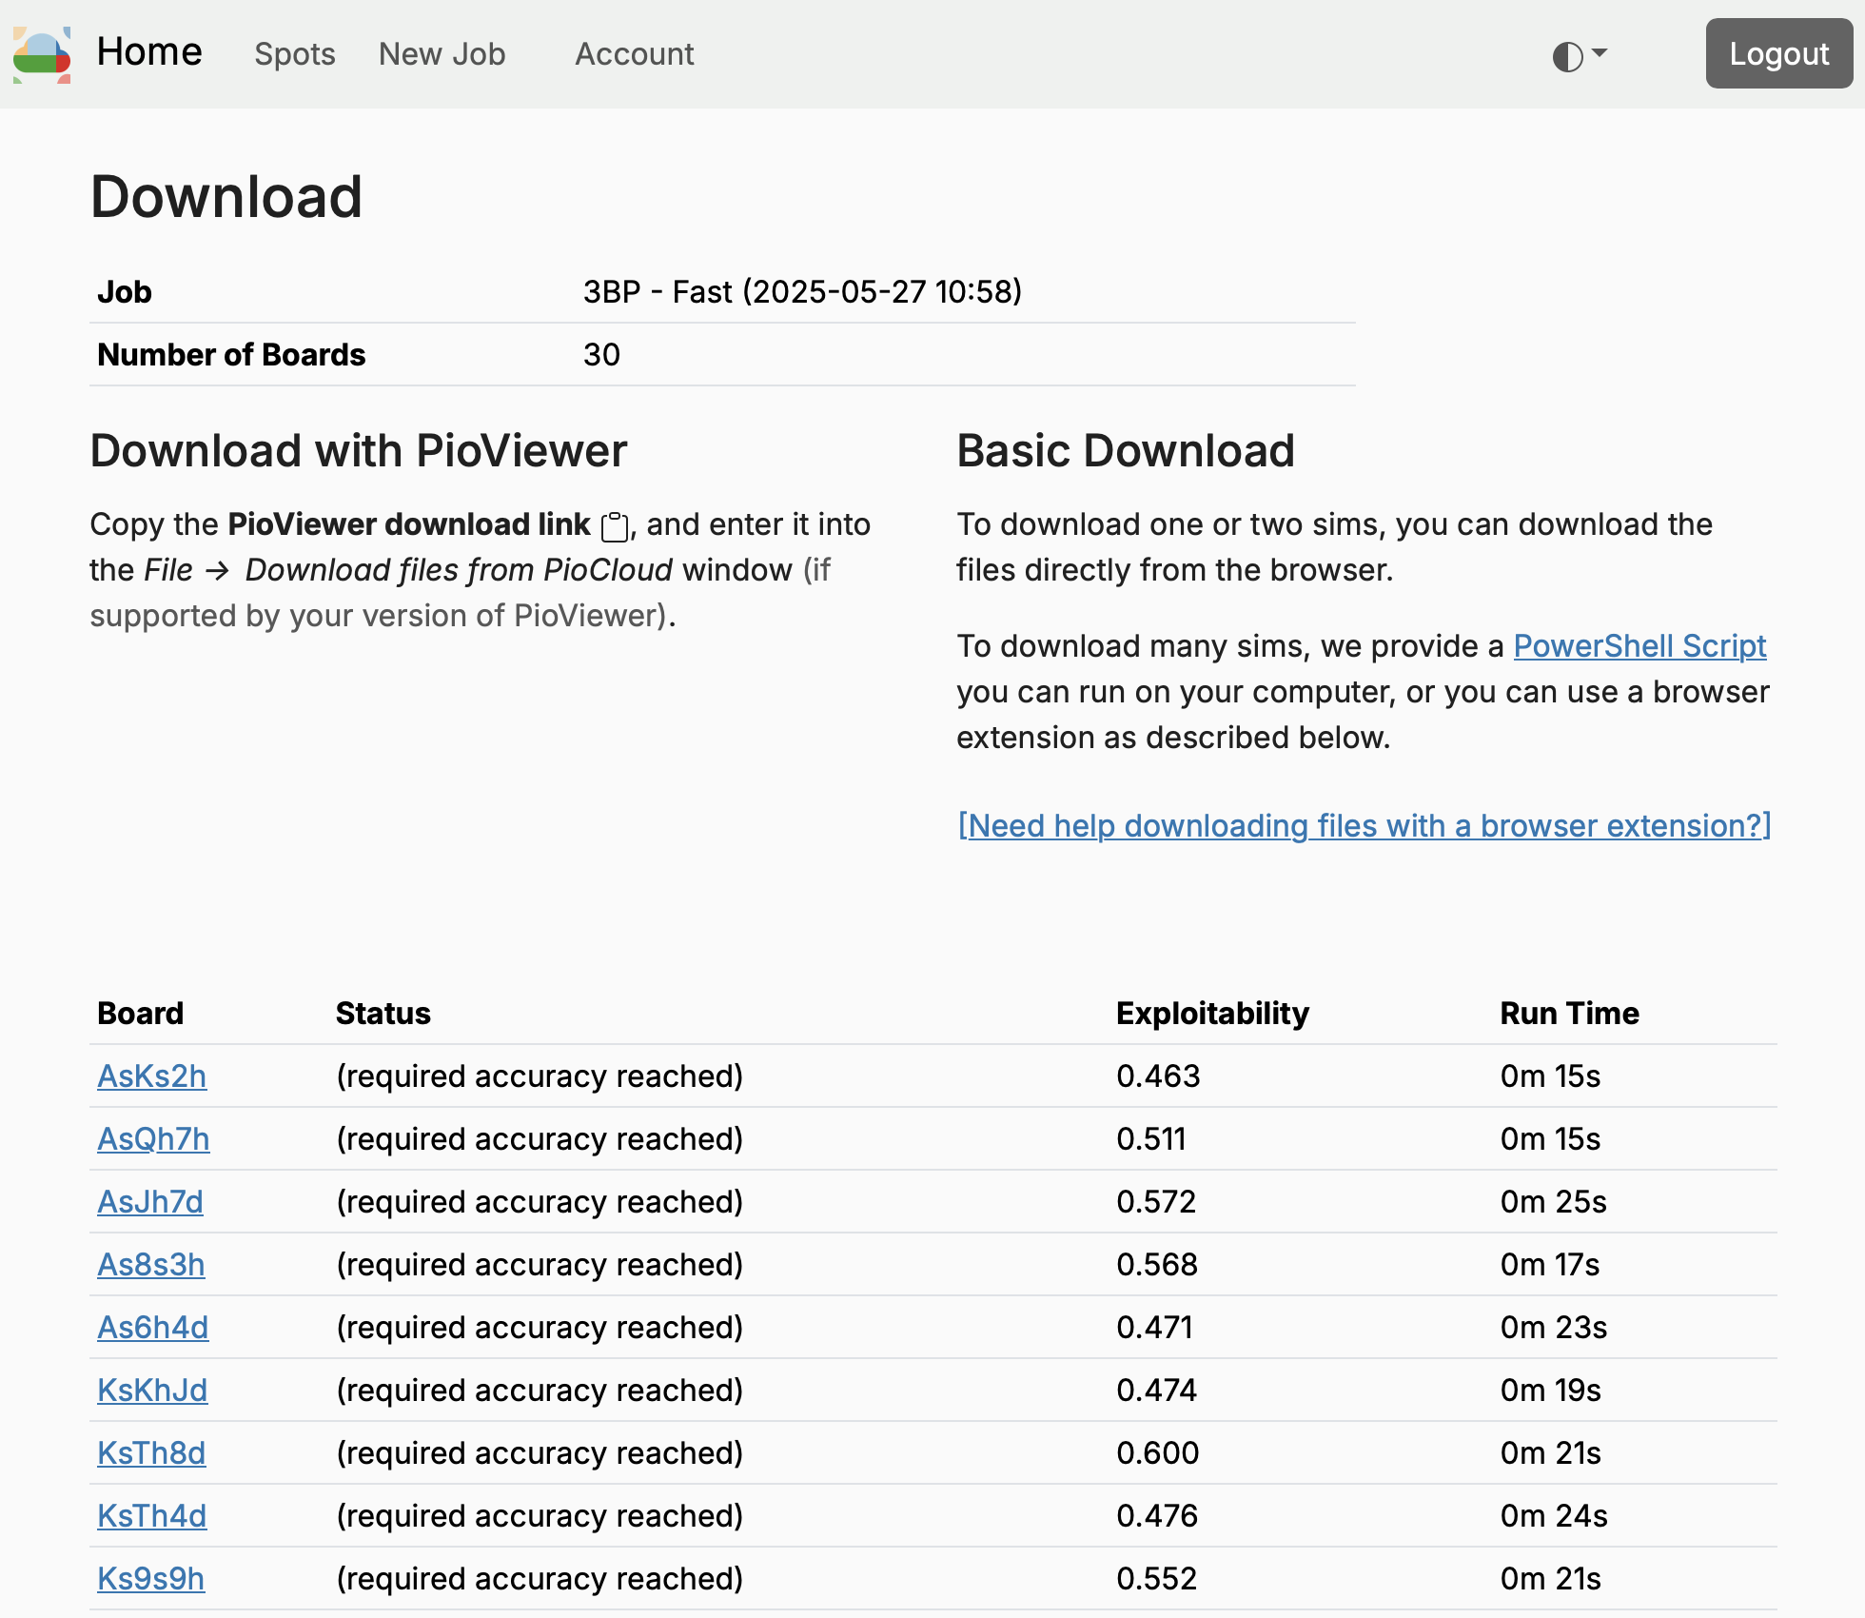
Task: Open the PowerShell Script link
Action: click(1639, 646)
